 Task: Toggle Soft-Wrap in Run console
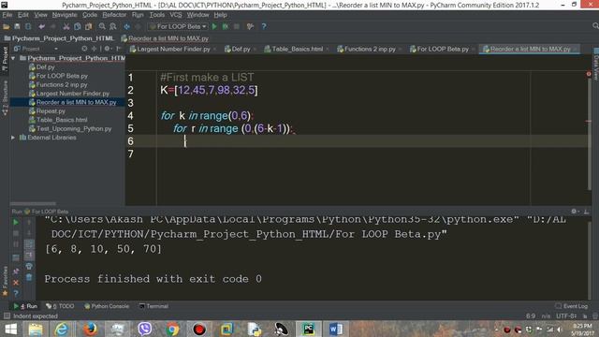coord(29,244)
